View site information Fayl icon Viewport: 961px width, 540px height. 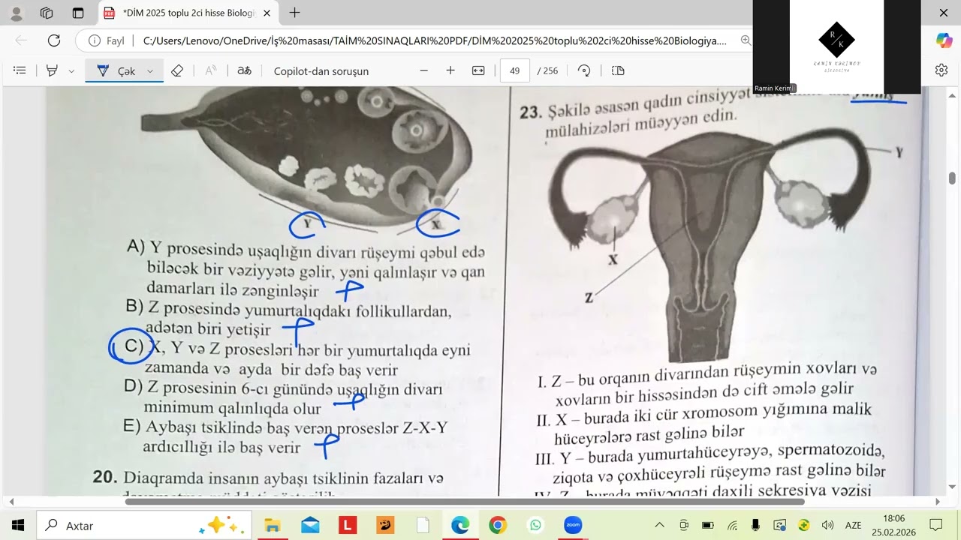click(x=106, y=40)
